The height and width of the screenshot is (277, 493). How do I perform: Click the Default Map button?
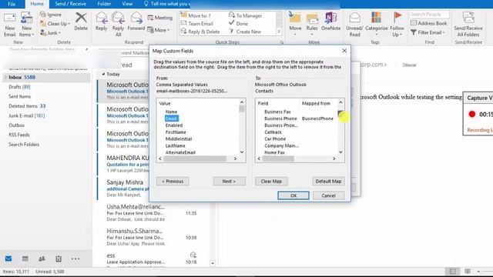click(x=328, y=182)
